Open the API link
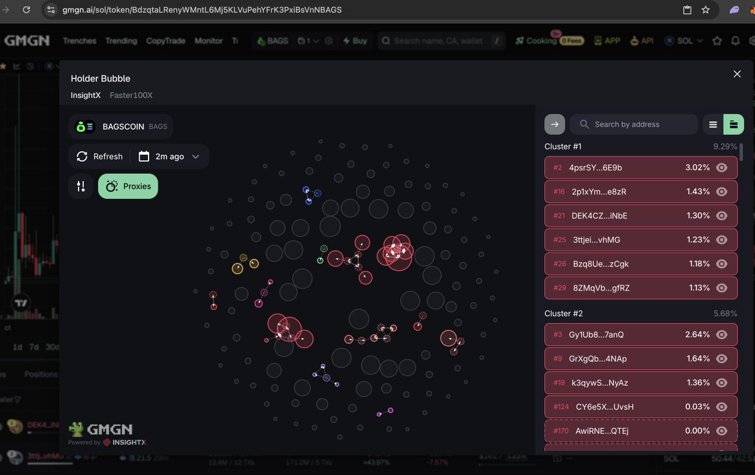Image resolution: width=755 pixels, height=475 pixels. click(641, 41)
